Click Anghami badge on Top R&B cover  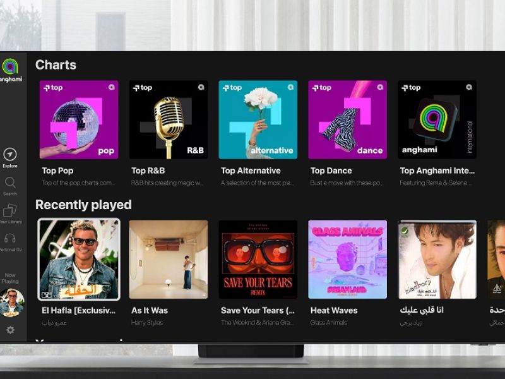[x=201, y=87]
